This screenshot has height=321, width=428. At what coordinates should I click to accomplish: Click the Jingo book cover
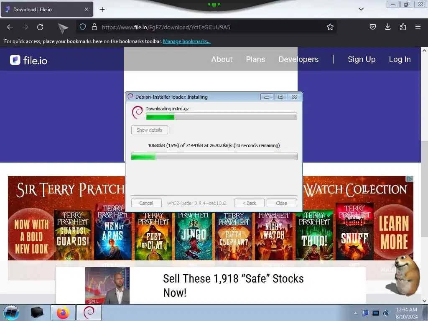194,237
